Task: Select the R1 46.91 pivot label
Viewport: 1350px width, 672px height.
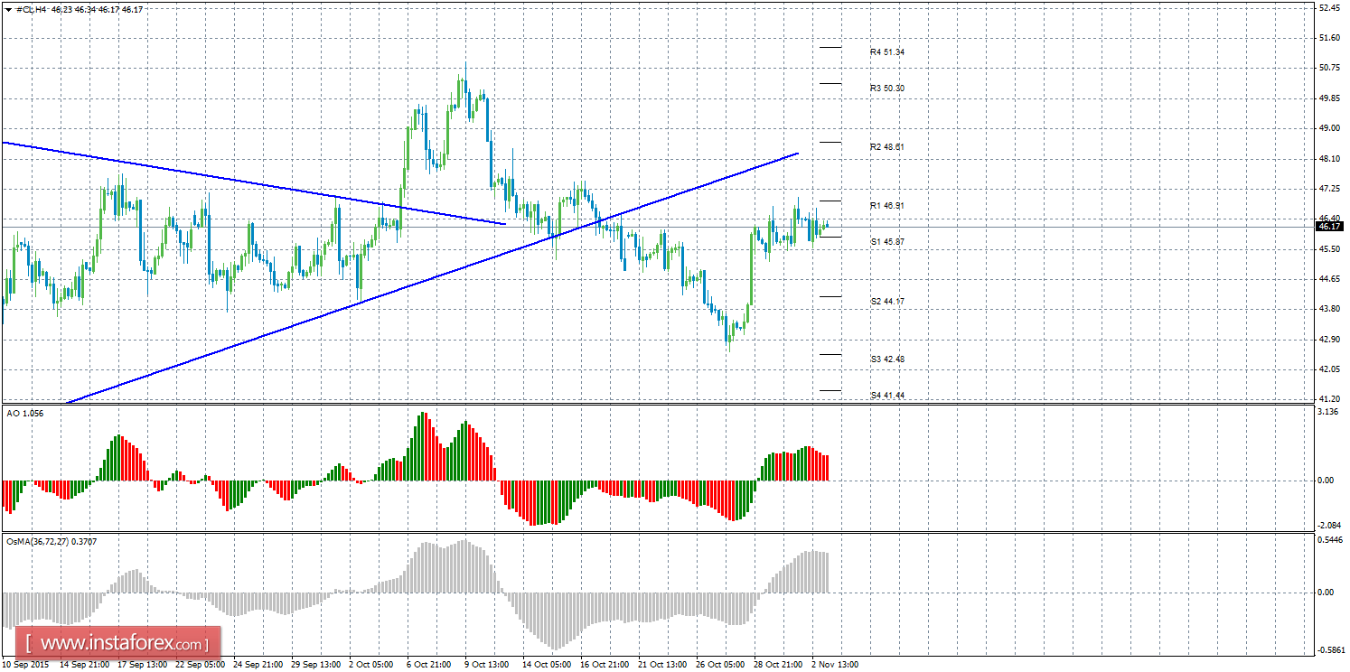Action: point(887,206)
